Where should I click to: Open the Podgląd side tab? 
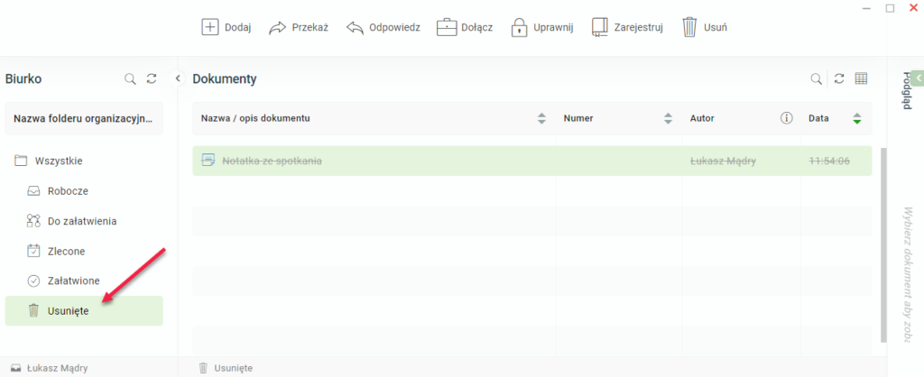pos(907,91)
